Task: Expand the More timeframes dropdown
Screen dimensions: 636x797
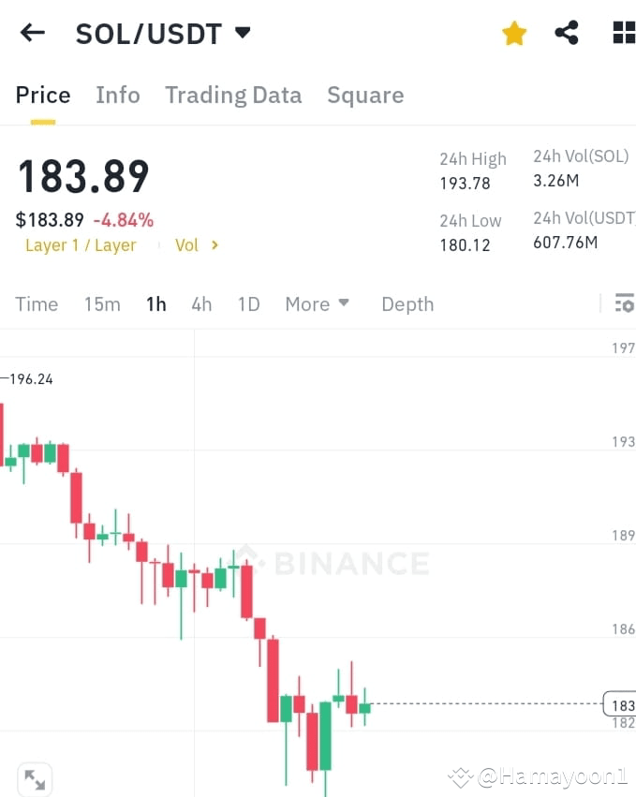Action: [x=317, y=303]
